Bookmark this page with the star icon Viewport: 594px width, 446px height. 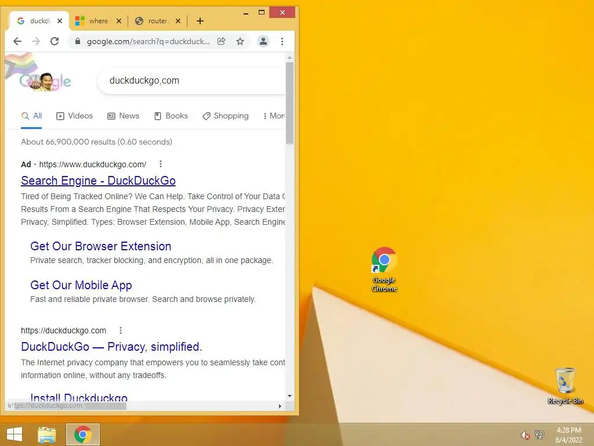click(240, 41)
